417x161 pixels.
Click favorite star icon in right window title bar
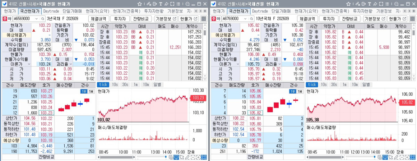(x=348, y=4)
